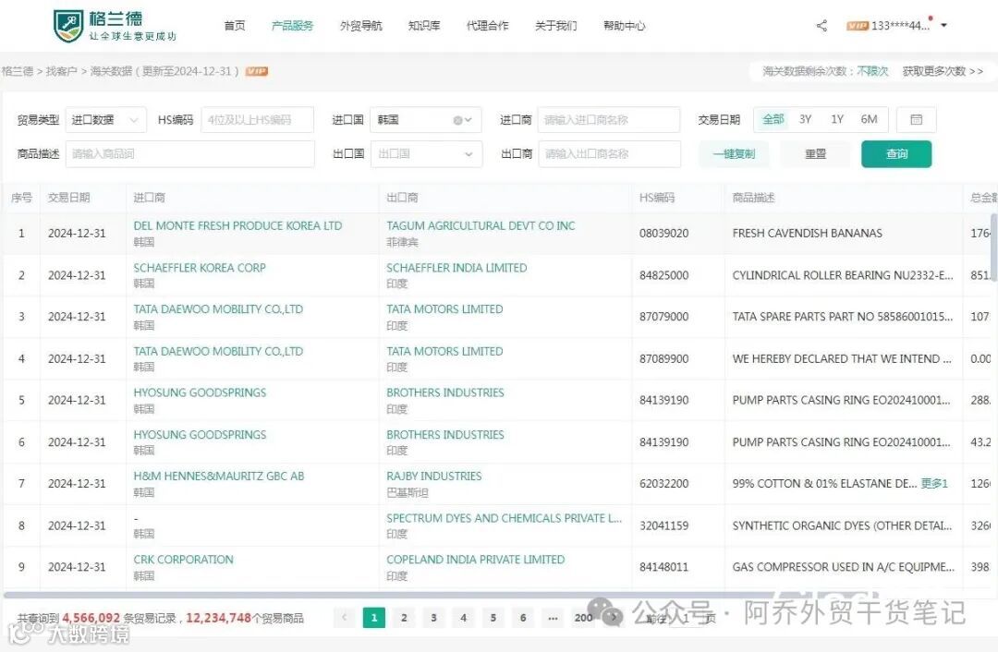Click the 找客户 breadcrumb link
Image resolution: width=998 pixels, height=652 pixels.
tap(61, 71)
